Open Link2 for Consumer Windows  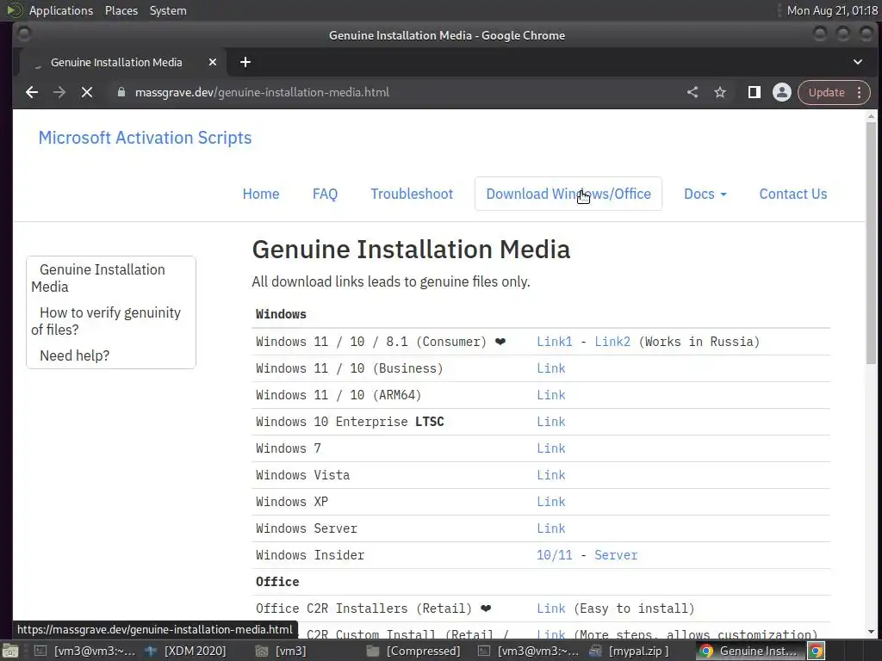point(612,342)
